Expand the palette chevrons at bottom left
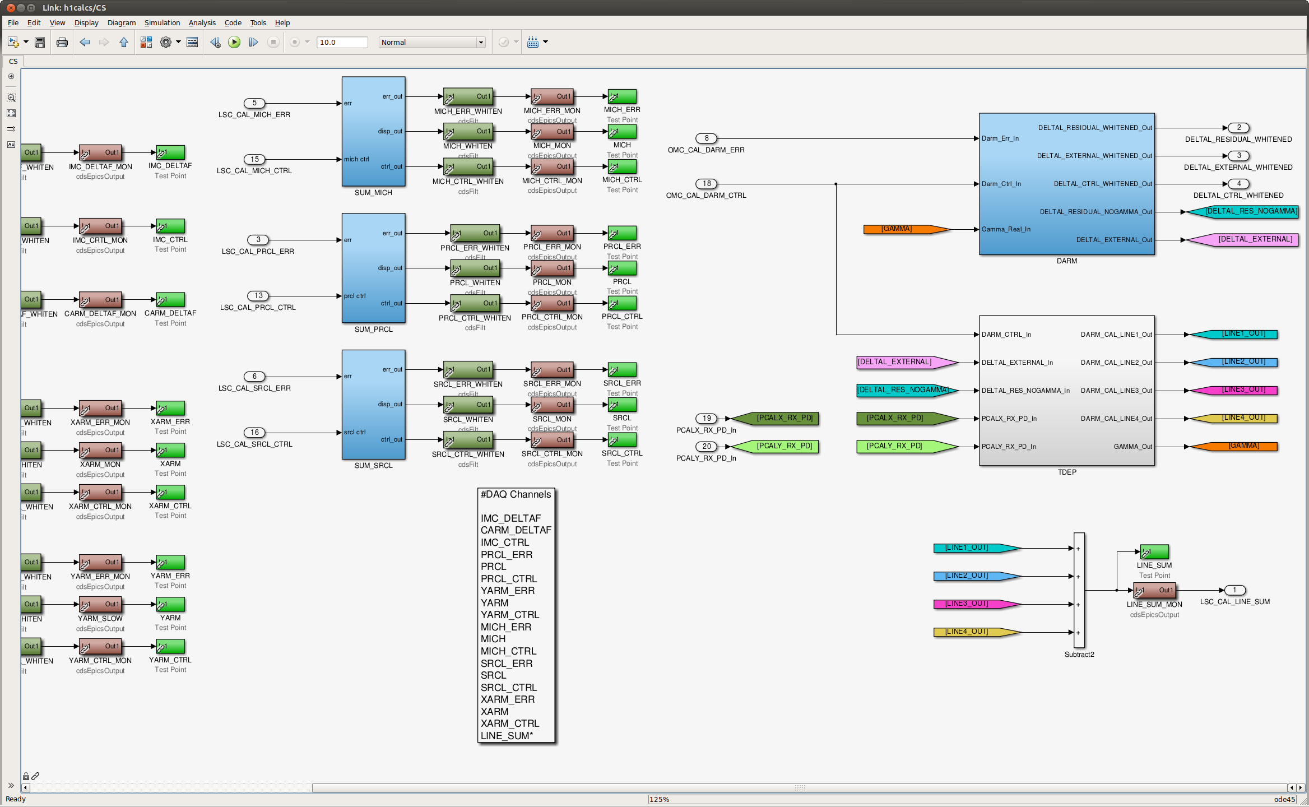Image resolution: width=1309 pixels, height=807 pixels. [11, 785]
